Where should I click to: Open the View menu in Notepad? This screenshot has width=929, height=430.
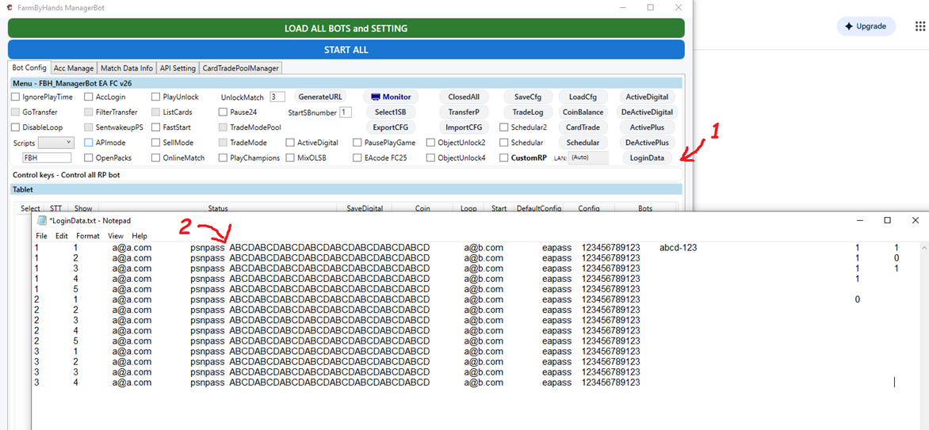(x=116, y=236)
